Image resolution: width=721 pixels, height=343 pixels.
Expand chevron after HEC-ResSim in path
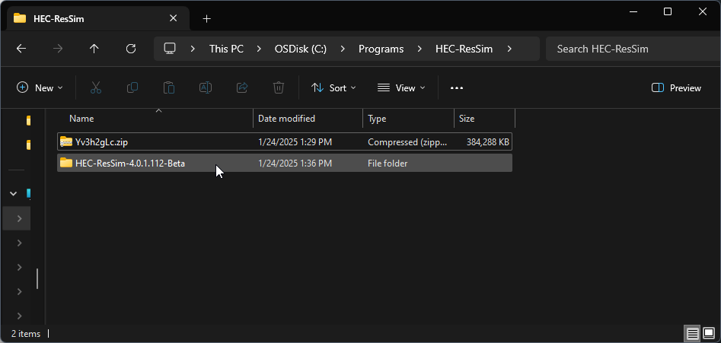(509, 49)
